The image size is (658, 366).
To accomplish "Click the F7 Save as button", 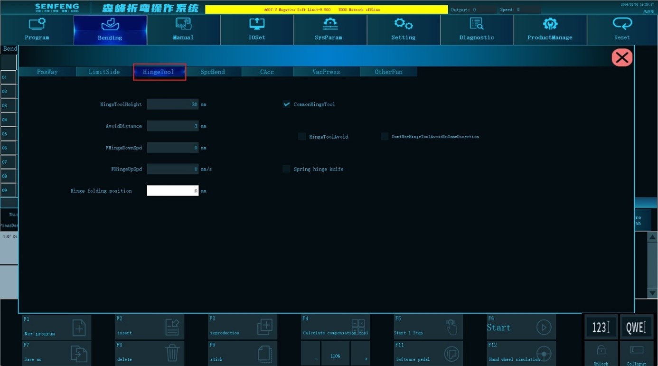I will tap(56, 353).
